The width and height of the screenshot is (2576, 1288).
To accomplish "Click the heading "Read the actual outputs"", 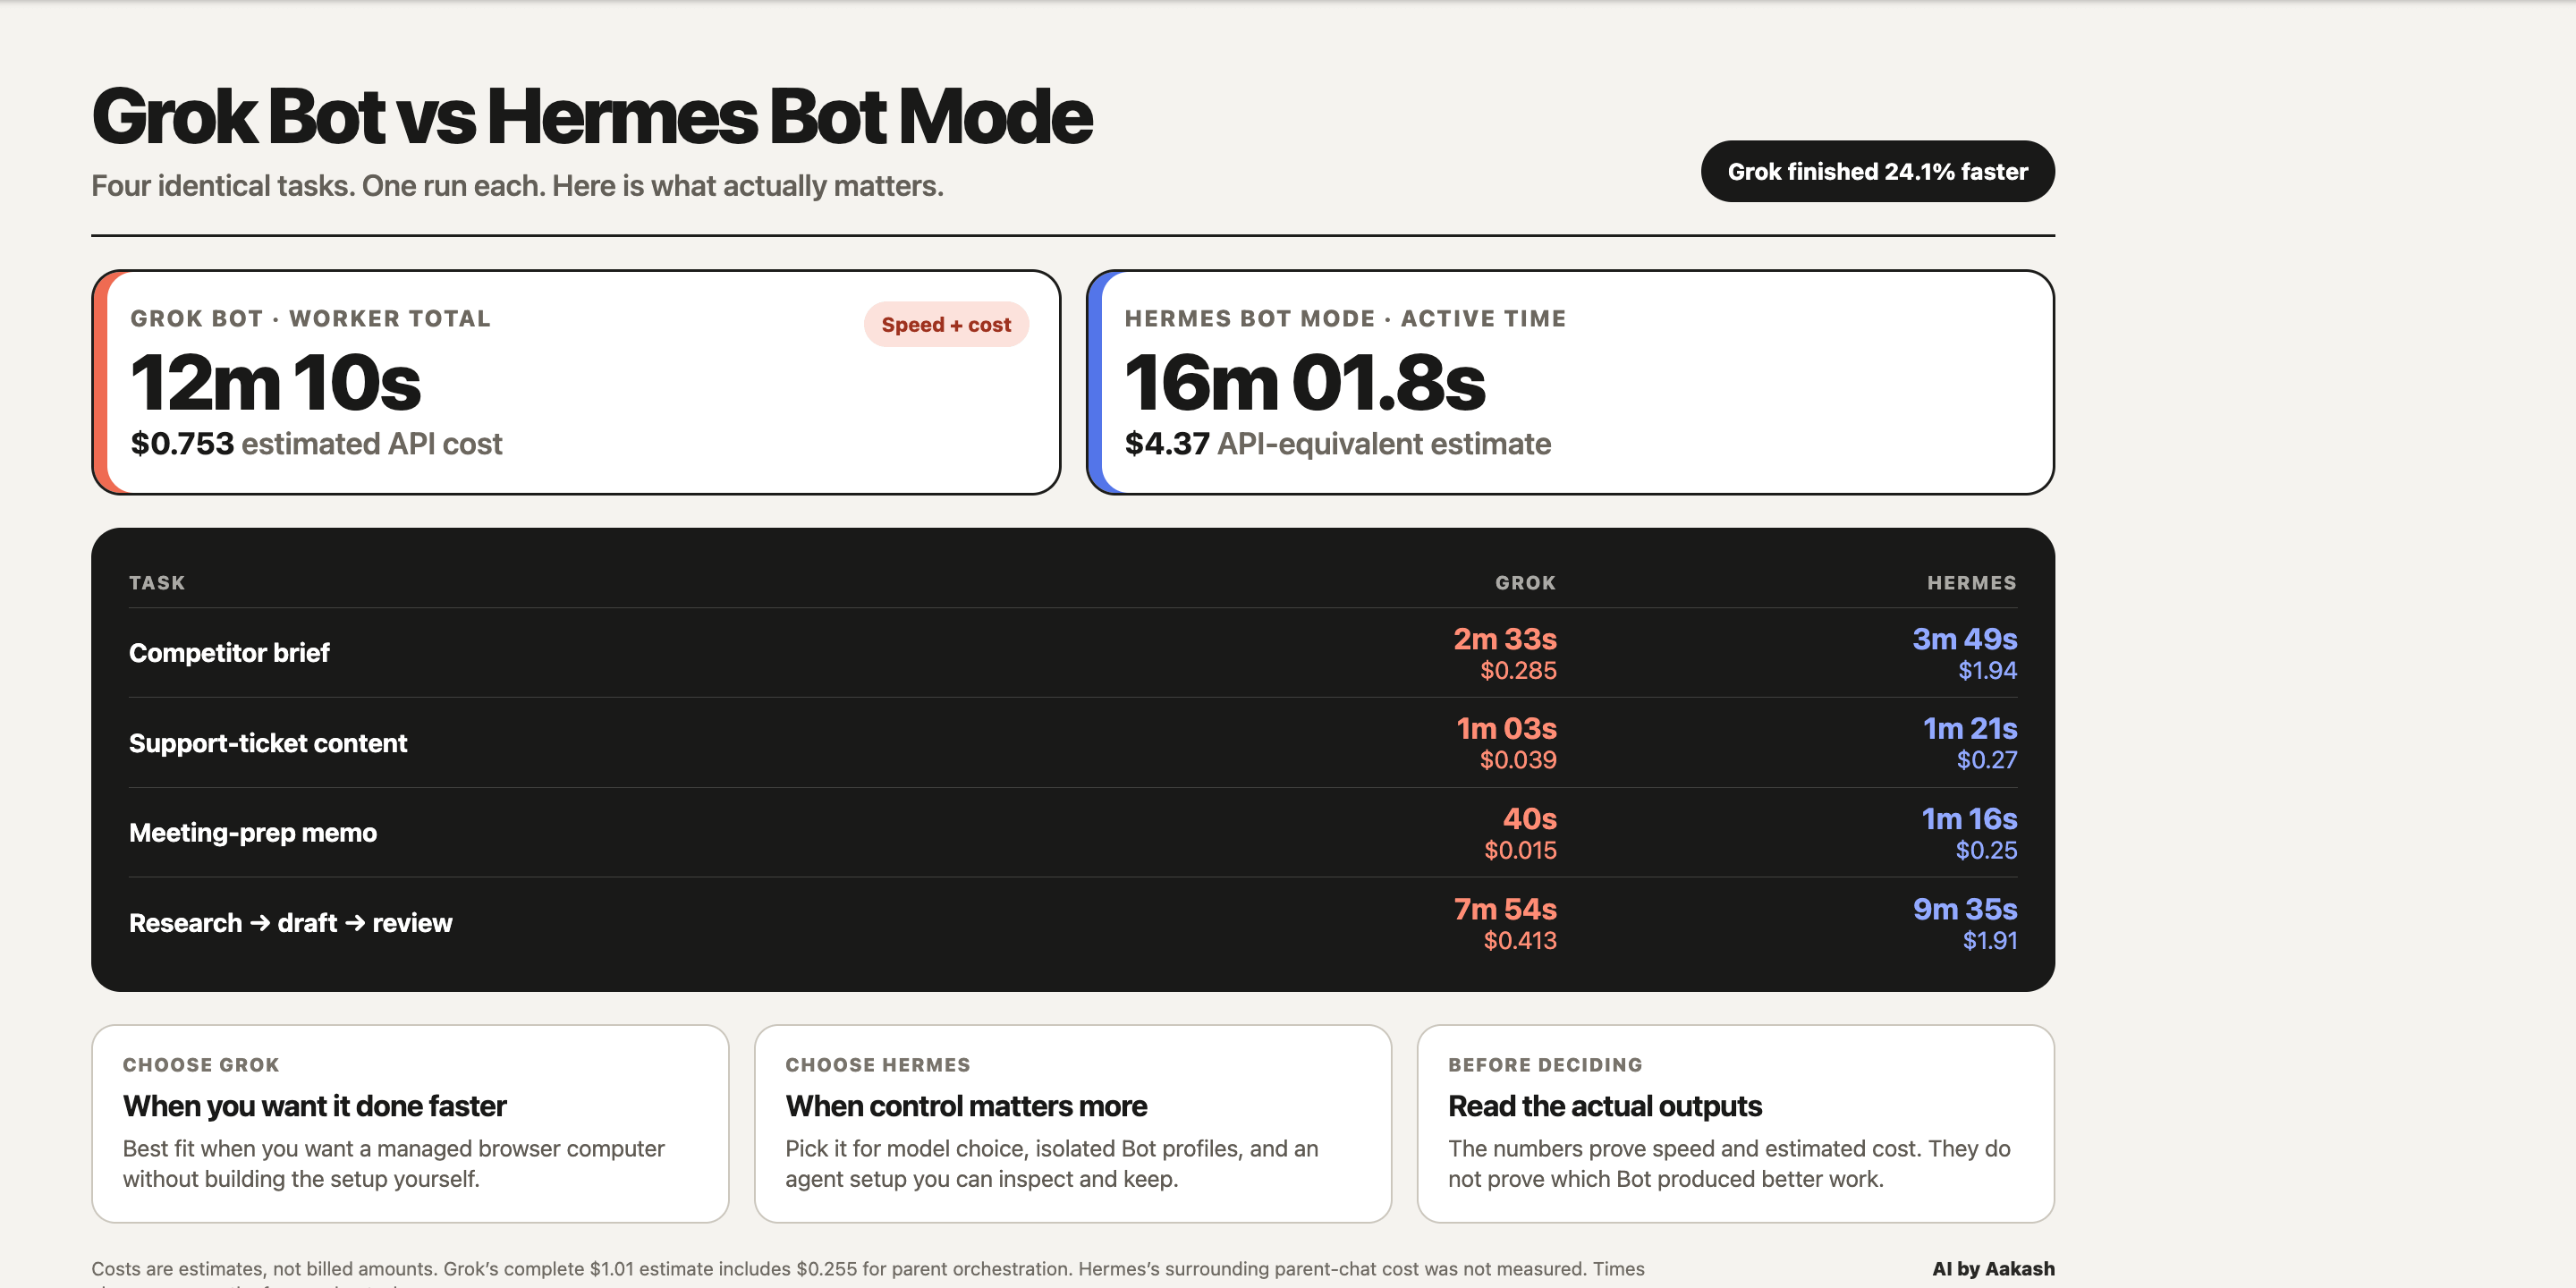I will click(1605, 1106).
